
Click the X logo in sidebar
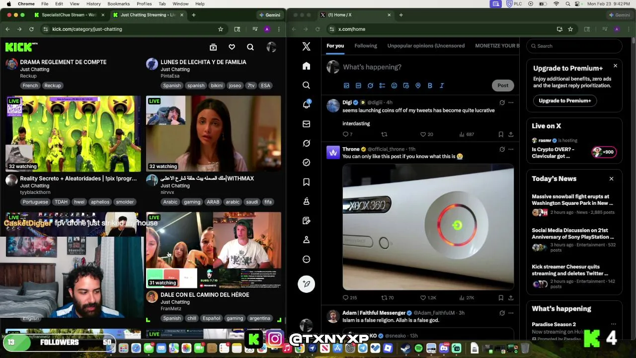(x=306, y=46)
